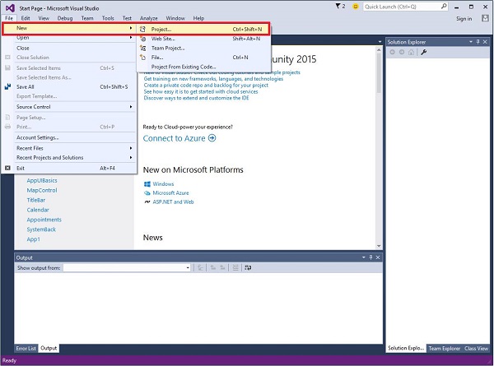This screenshot has height=366, width=494.
Task: Open the recent project SystemBack
Action: pyautogui.click(x=41, y=229)
